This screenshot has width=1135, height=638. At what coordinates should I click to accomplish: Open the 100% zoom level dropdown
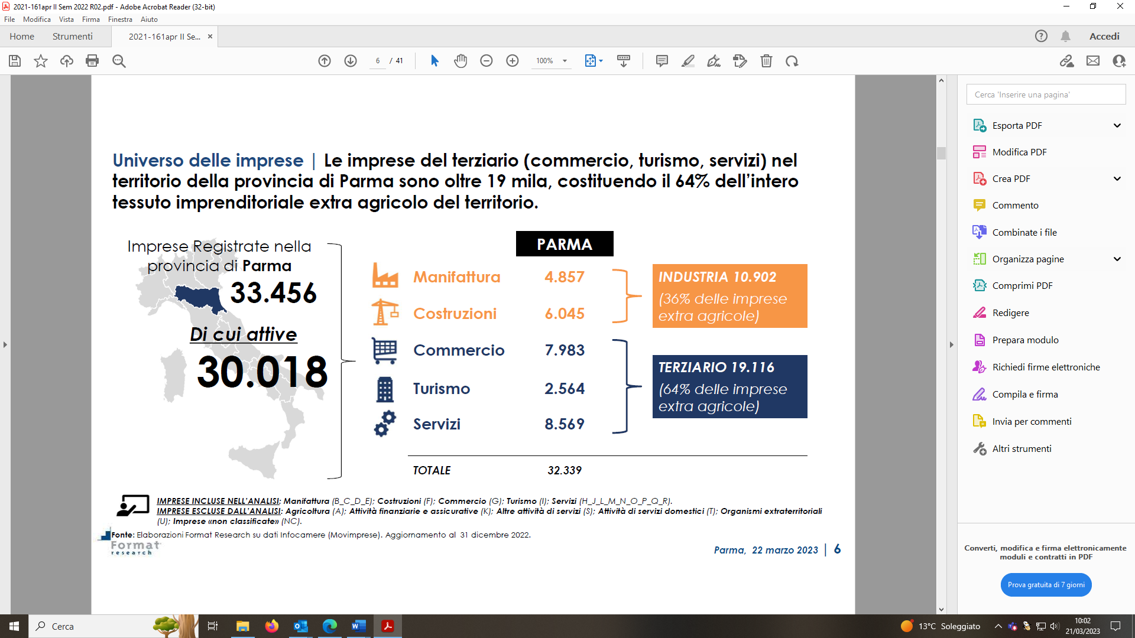pos(565,61)
